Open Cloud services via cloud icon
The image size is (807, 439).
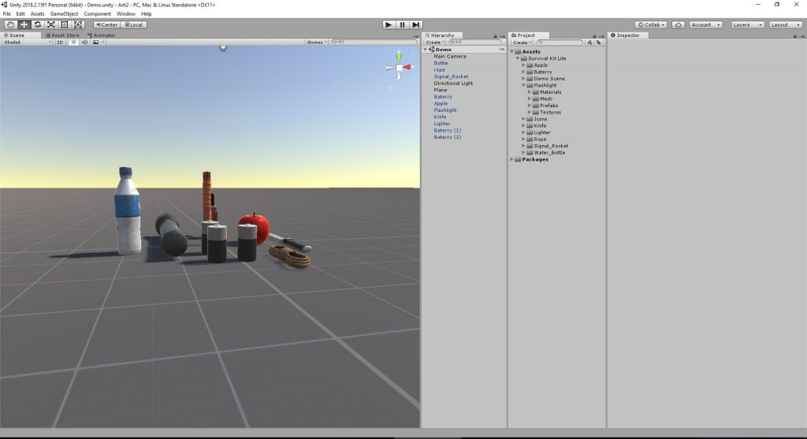(x=679, y=24)
